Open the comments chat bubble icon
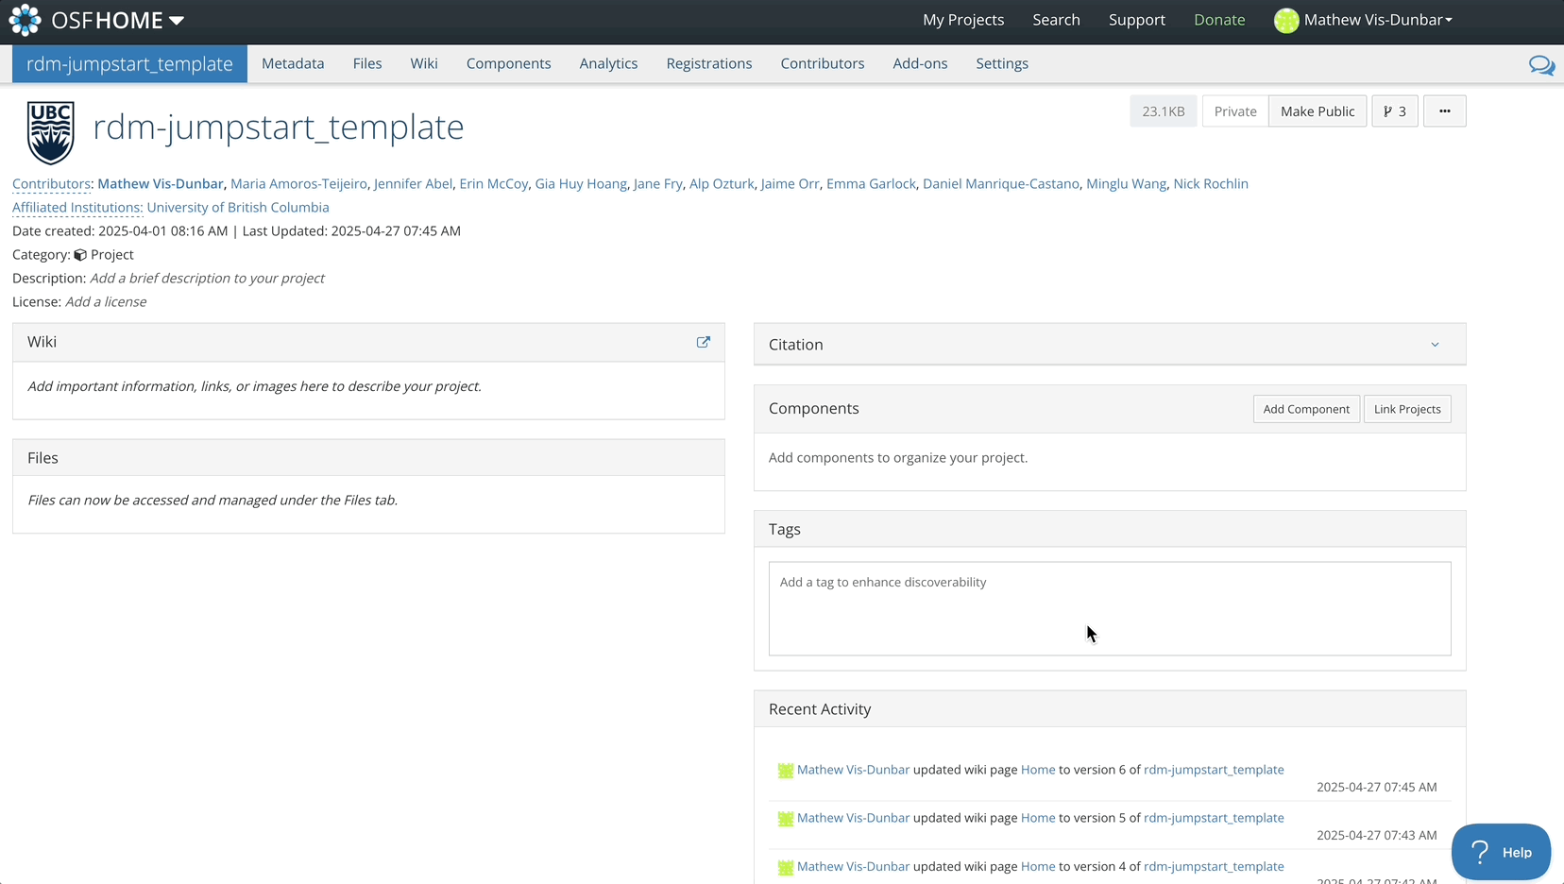This screenshot has height=884, width=1564. pyautogui.click(x=1541, y=65)
